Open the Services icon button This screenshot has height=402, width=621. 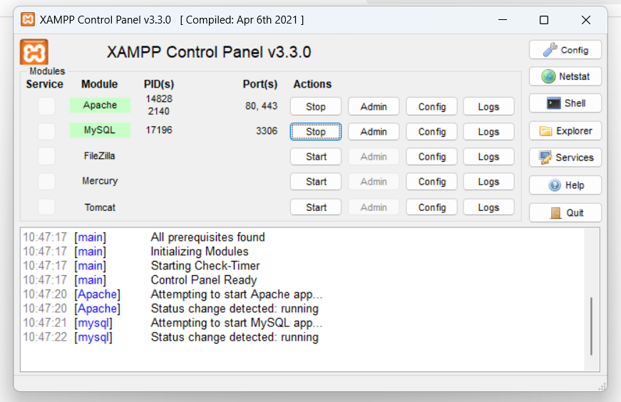click(565, 158)
